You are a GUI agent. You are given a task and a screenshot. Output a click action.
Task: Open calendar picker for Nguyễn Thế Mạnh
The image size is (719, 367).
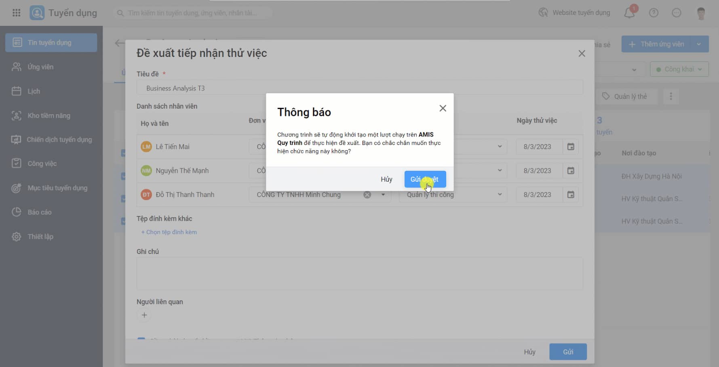pyautogui.click(x=571, y=171)
